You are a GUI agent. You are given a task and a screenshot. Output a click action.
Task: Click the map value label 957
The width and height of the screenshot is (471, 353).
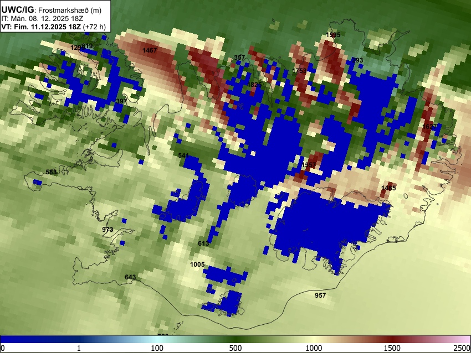[320, 295]
